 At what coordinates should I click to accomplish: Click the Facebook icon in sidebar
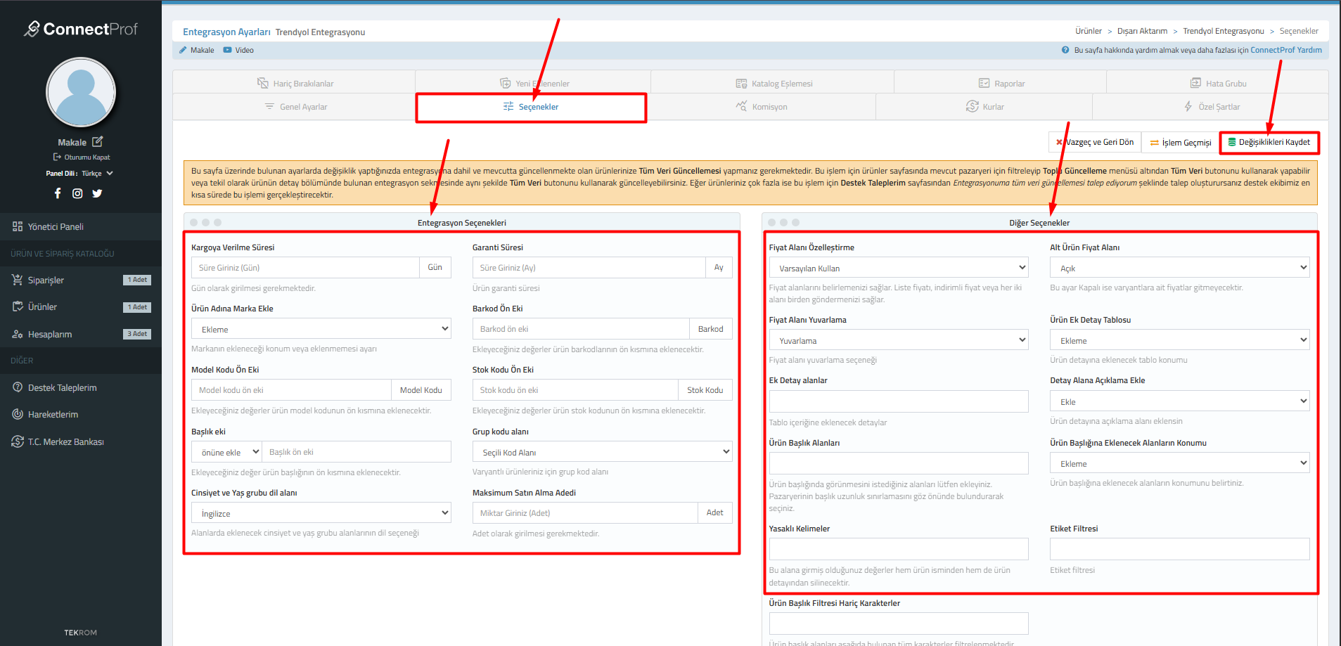click(x=58, y=193)
